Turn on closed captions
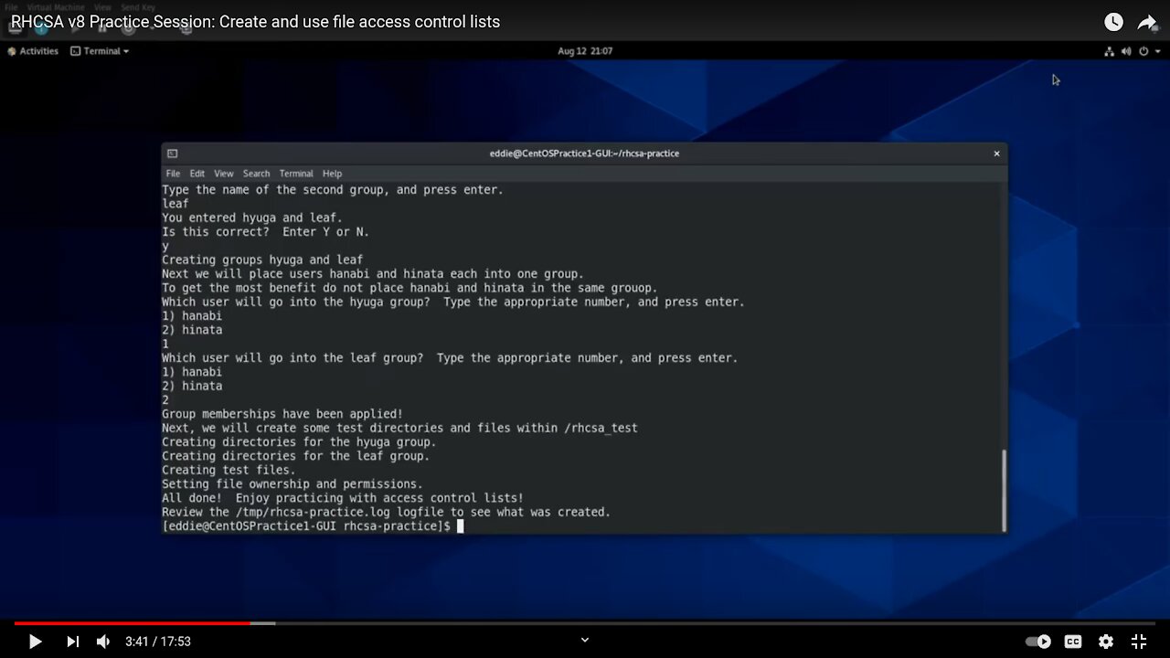This screenshot has width=1170, height=658. coord(1073,642)
